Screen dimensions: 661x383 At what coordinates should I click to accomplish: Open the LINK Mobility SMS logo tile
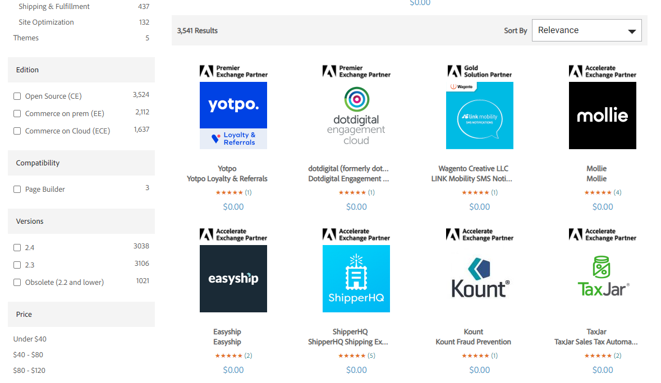479,116
